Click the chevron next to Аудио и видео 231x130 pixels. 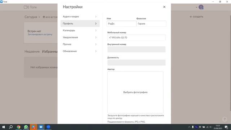tap(96, 17)
